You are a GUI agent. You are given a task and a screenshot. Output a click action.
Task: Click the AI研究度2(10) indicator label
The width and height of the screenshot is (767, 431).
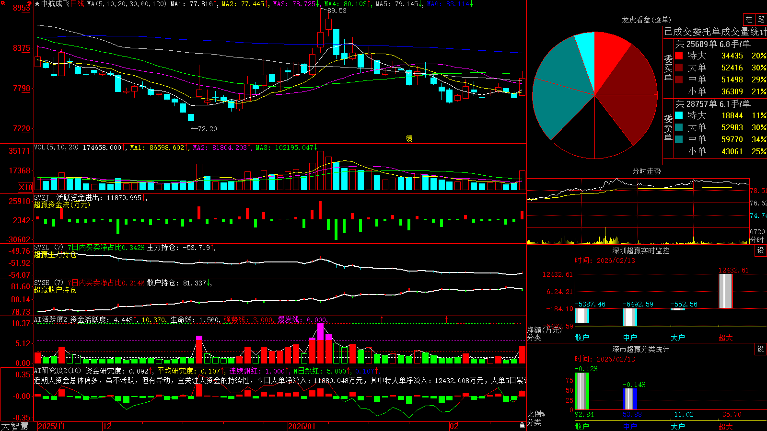point(58,371)
